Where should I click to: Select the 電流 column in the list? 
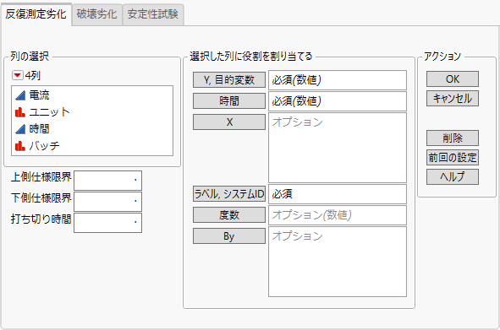click(92, 95)
